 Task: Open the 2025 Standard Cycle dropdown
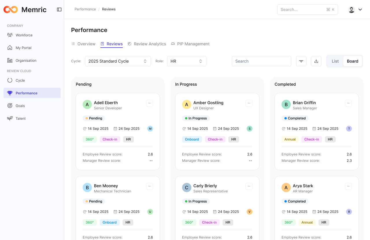pos(118,61)
